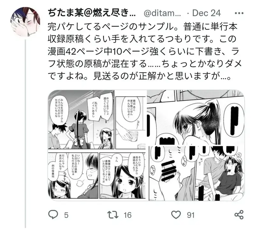Open the Dec 24 timestamp permalink
The image size is (255, 231).
click(x=207, y=13)
